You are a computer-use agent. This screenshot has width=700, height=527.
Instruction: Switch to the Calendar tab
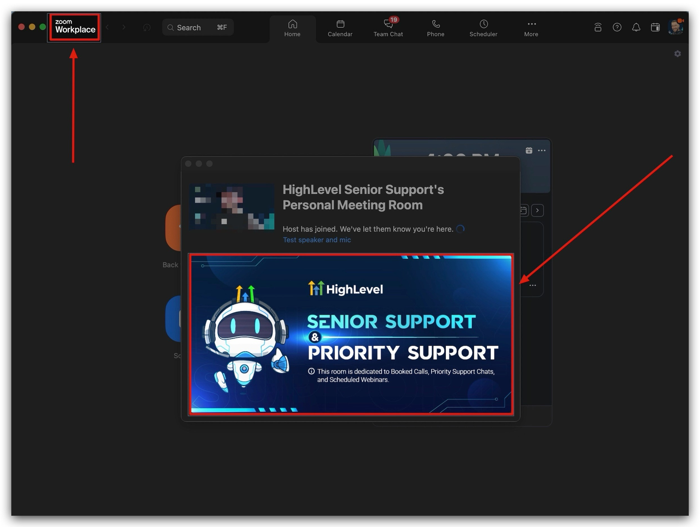(340, 28)
